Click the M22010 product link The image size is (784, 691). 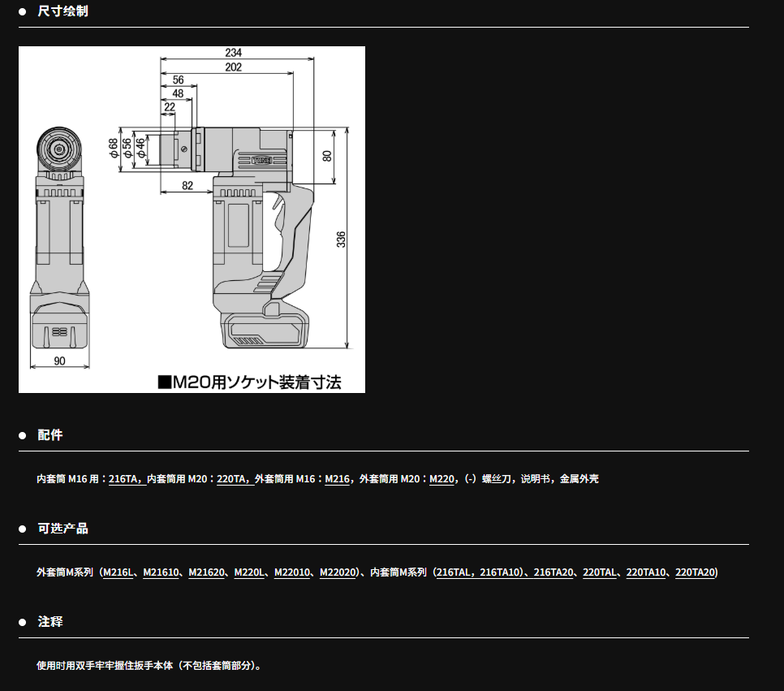point(292,572)
